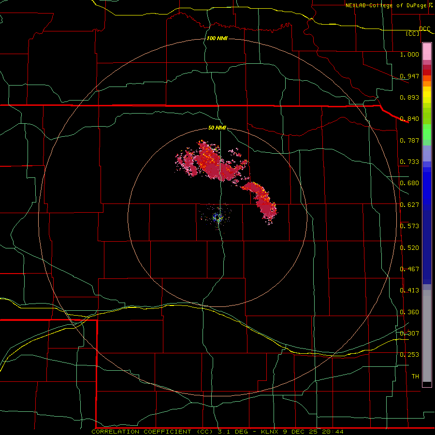Viewport: 435px width, 435px height.
Task: Click the 0.947 legend value
Action: [409, 76]
